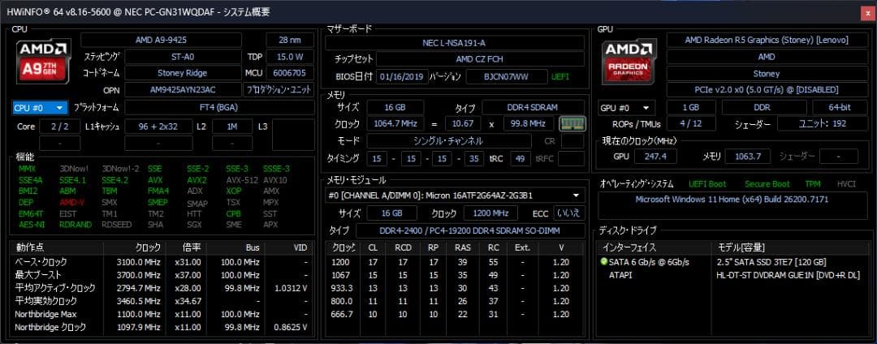Open the GPU #0 selector dropdown
877x344 pixels.
click(x=626, y=108)
